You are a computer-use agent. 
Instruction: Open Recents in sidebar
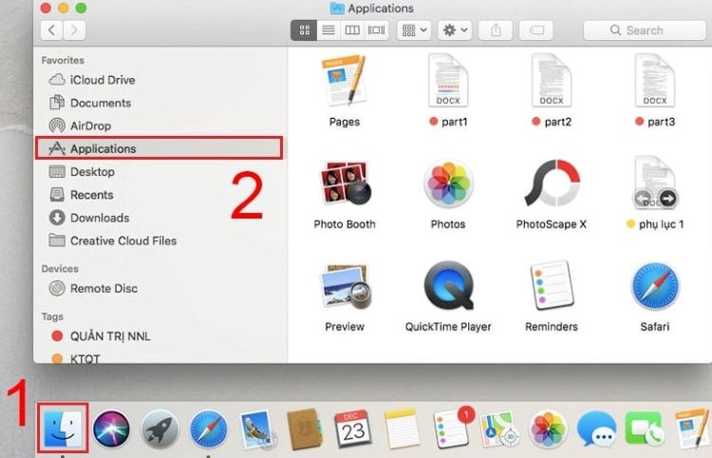tap(159, 195)
